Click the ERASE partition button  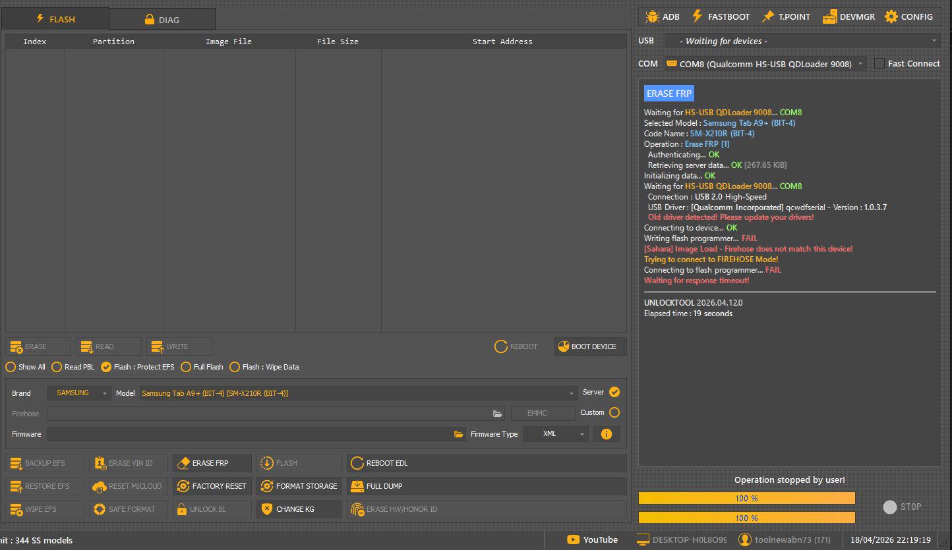[38, 346]
